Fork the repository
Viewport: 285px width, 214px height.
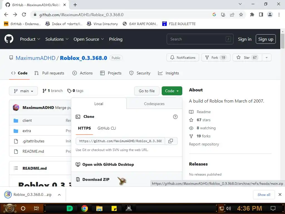[216, 57]
